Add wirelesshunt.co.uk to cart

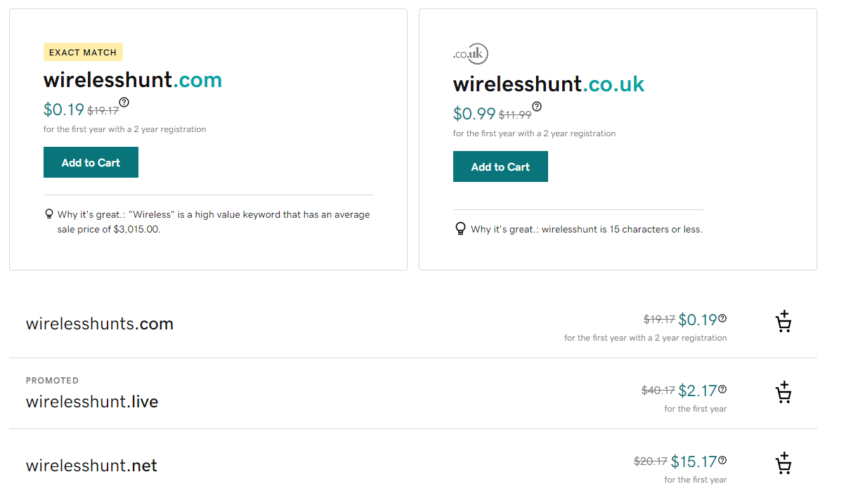tap(500, 166)
